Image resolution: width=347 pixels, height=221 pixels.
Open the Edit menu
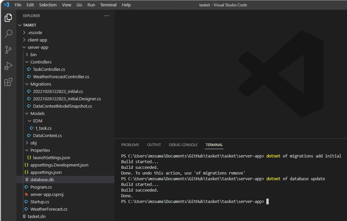(x=30, y=5)
